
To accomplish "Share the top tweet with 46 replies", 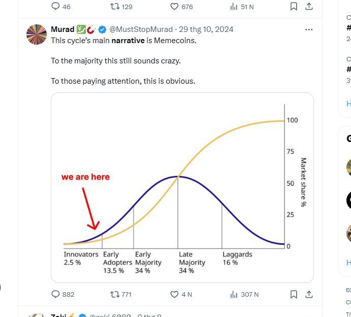I will pyautogui.click(x=309, y=7).
